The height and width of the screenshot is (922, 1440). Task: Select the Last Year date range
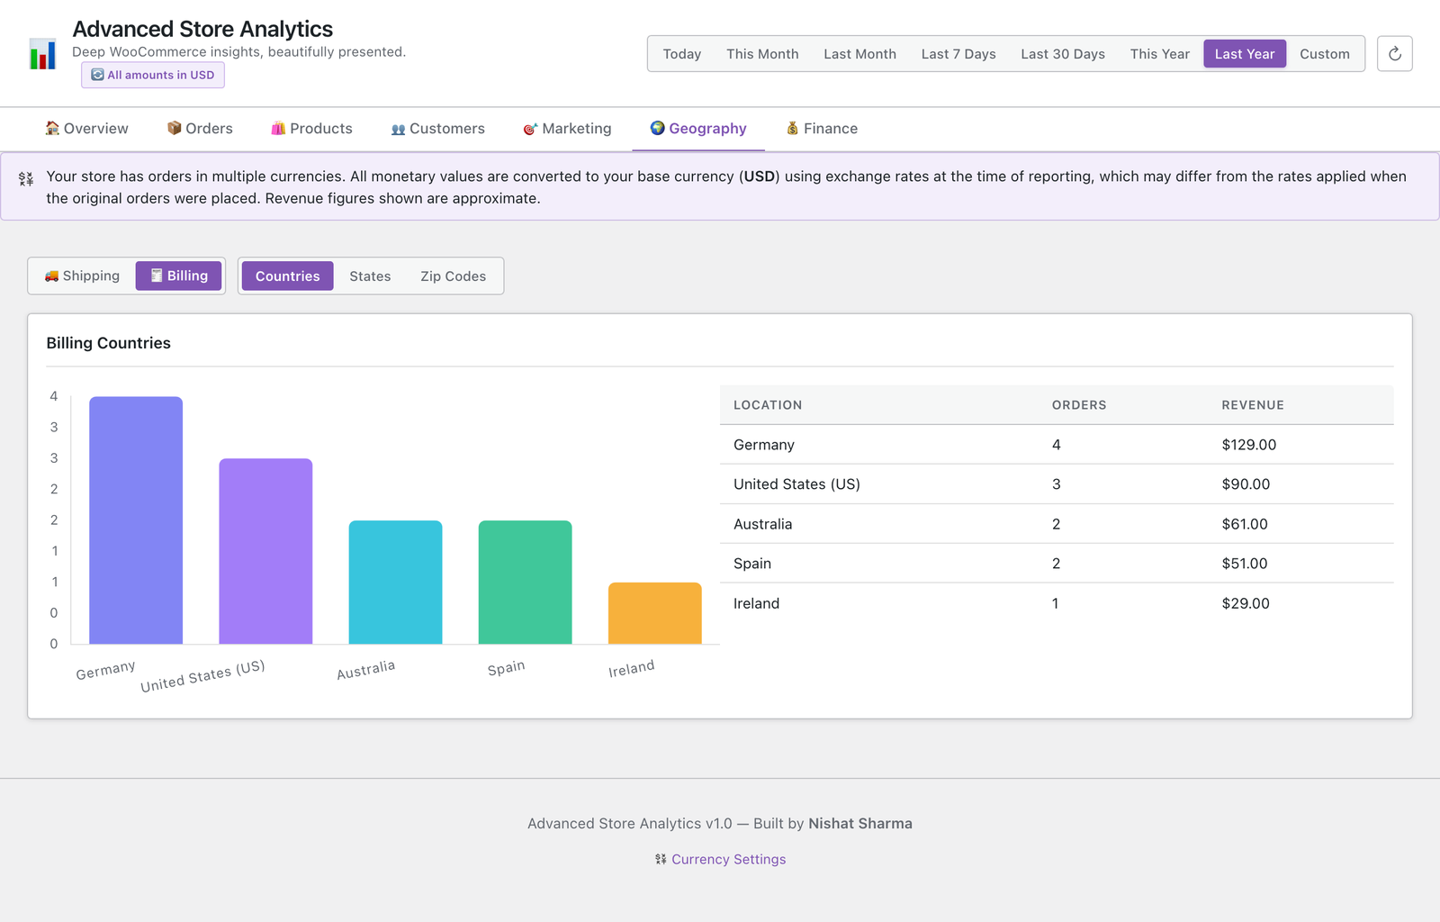1245,54
